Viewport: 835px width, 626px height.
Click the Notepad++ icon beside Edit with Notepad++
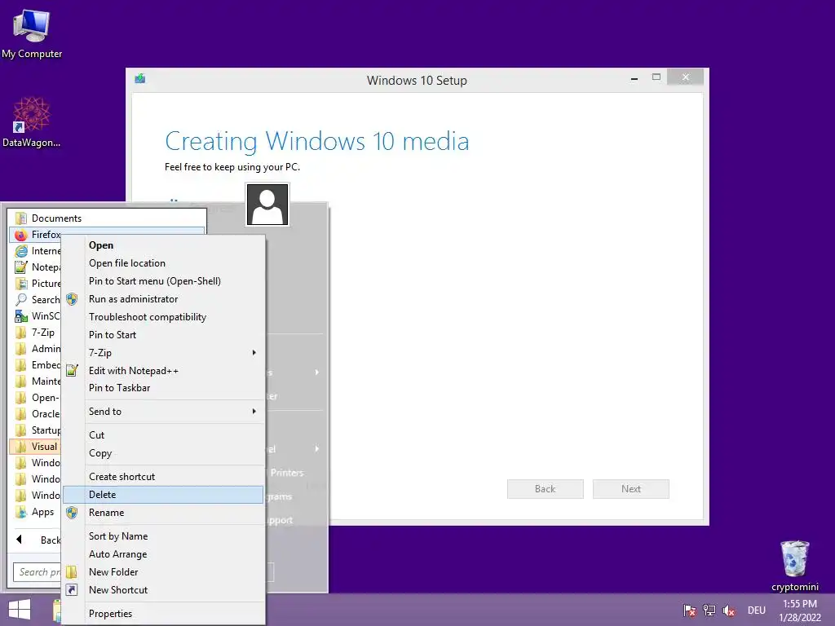click(72, 370)
